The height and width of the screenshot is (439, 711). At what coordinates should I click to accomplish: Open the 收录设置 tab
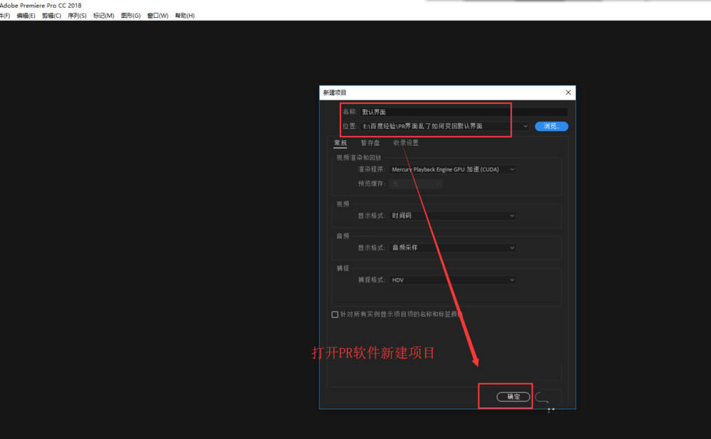[406, 143]
